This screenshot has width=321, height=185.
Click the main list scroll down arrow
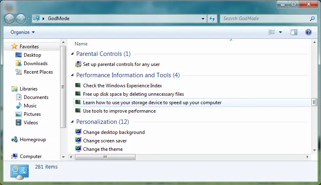315,150
